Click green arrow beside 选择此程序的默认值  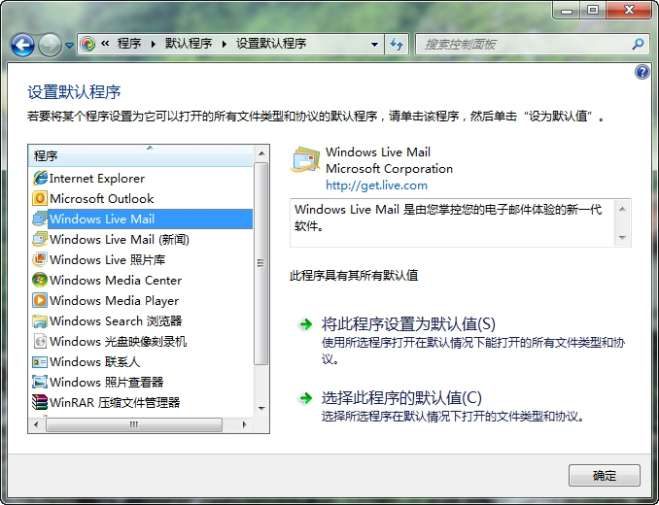tap(305, 398)
